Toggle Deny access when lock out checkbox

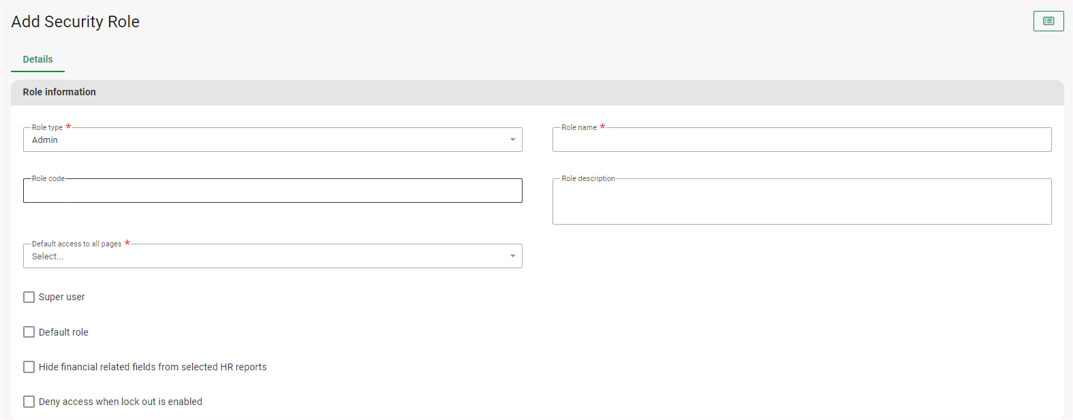(x=29, y=402)
